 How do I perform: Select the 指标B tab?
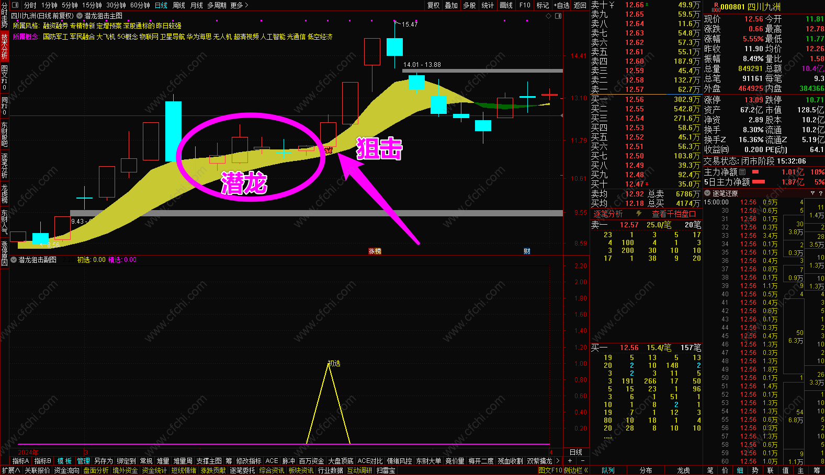[x=43, y=461]
